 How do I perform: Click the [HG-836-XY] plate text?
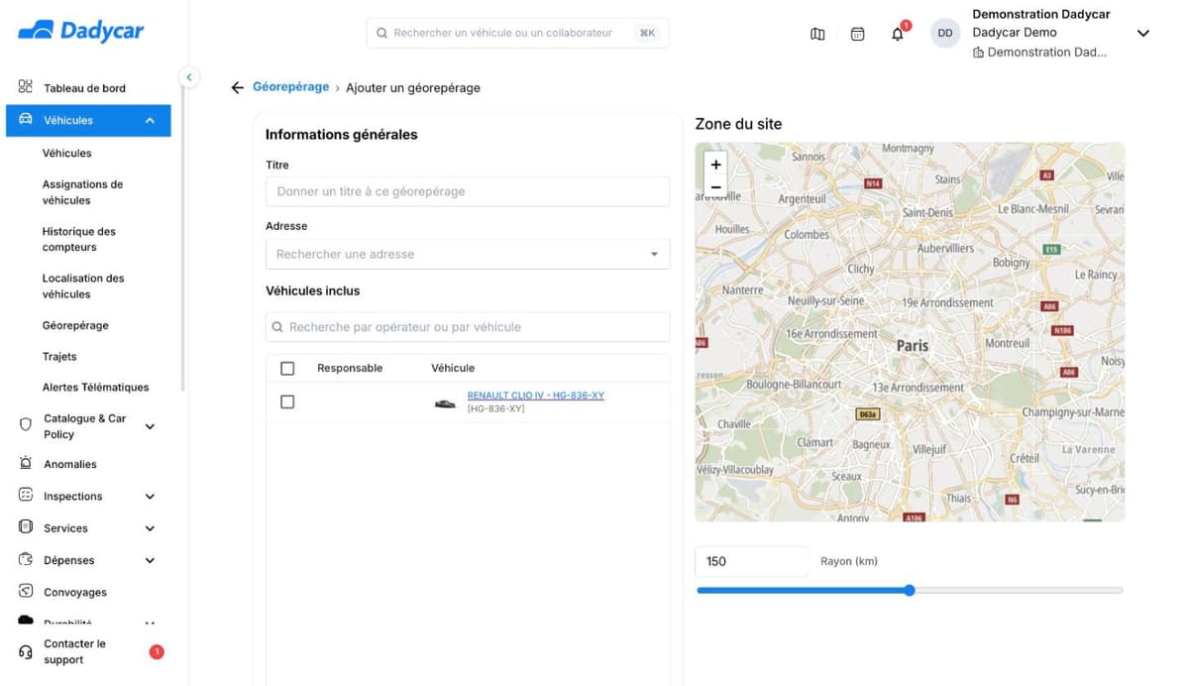click(496, 408)
